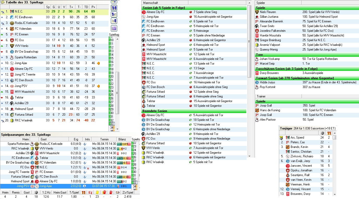The height and width of the screenshot is (199, 359).
Task: Toggle the home table 1:1 button
Action: click(114, 14)
